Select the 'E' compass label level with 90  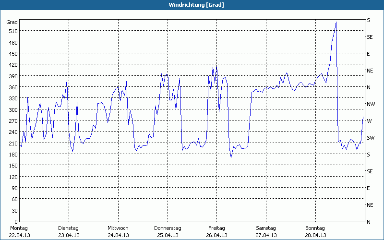(368, 188)
